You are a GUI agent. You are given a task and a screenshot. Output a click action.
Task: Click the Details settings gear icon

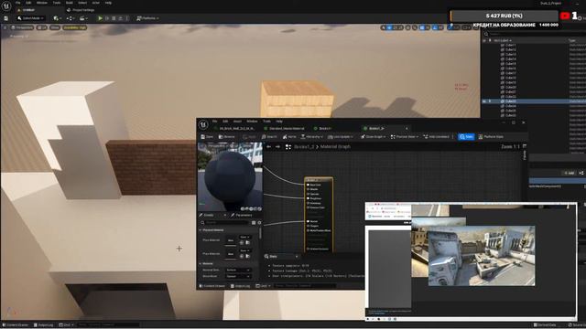259,223
